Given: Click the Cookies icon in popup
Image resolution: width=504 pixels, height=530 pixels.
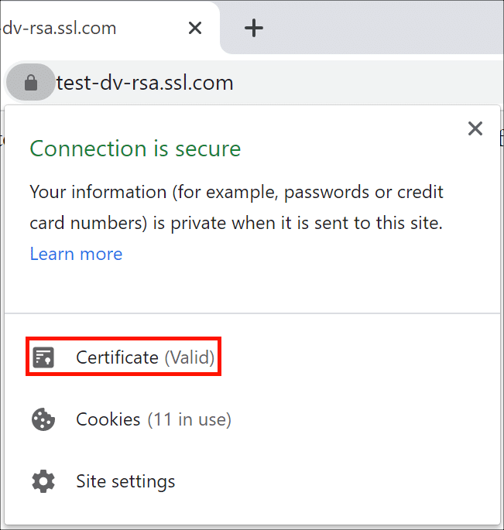Looking at the screenshot, I should (x=43, y=420).
